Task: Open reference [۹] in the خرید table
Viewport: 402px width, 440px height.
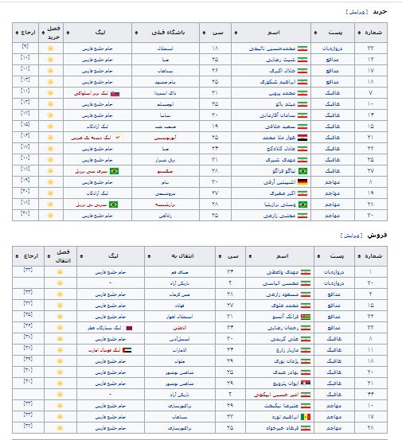Action: pyautogui.click(x=25, y=46)
